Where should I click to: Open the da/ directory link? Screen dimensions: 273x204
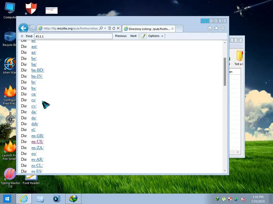click(34, 112)
